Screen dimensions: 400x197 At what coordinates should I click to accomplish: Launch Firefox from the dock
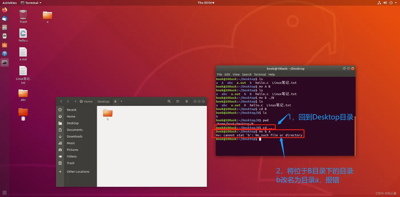5,10
